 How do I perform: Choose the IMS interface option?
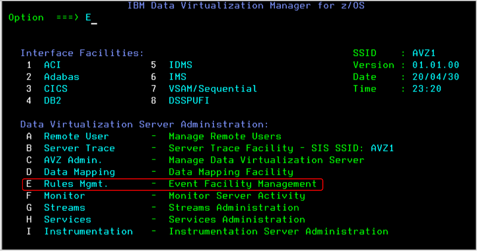pos(177,77)
